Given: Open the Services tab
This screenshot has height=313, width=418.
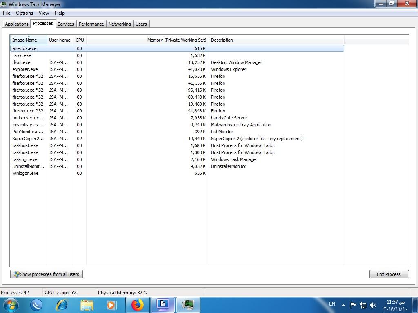Looking at the screenshot, I should (66, 24).
